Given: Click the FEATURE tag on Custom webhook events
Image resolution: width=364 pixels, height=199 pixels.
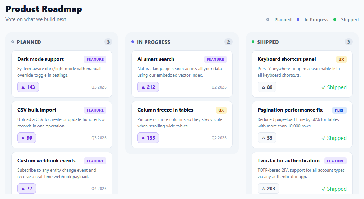Looking at the screenshot, I should point(95,161).
